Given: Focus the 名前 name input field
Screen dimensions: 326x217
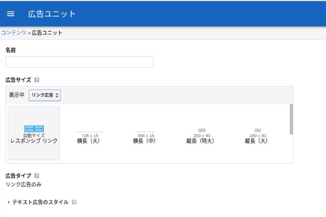Looking at the screenshot, I should 79,62.
